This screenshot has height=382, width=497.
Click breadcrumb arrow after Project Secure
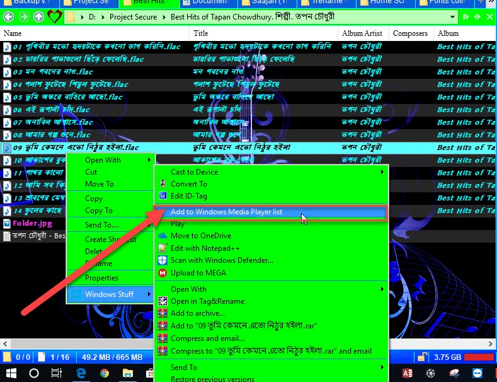tap(164, 17)
